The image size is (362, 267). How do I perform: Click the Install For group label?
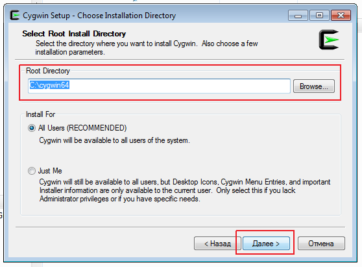click(x=40, y=114)
